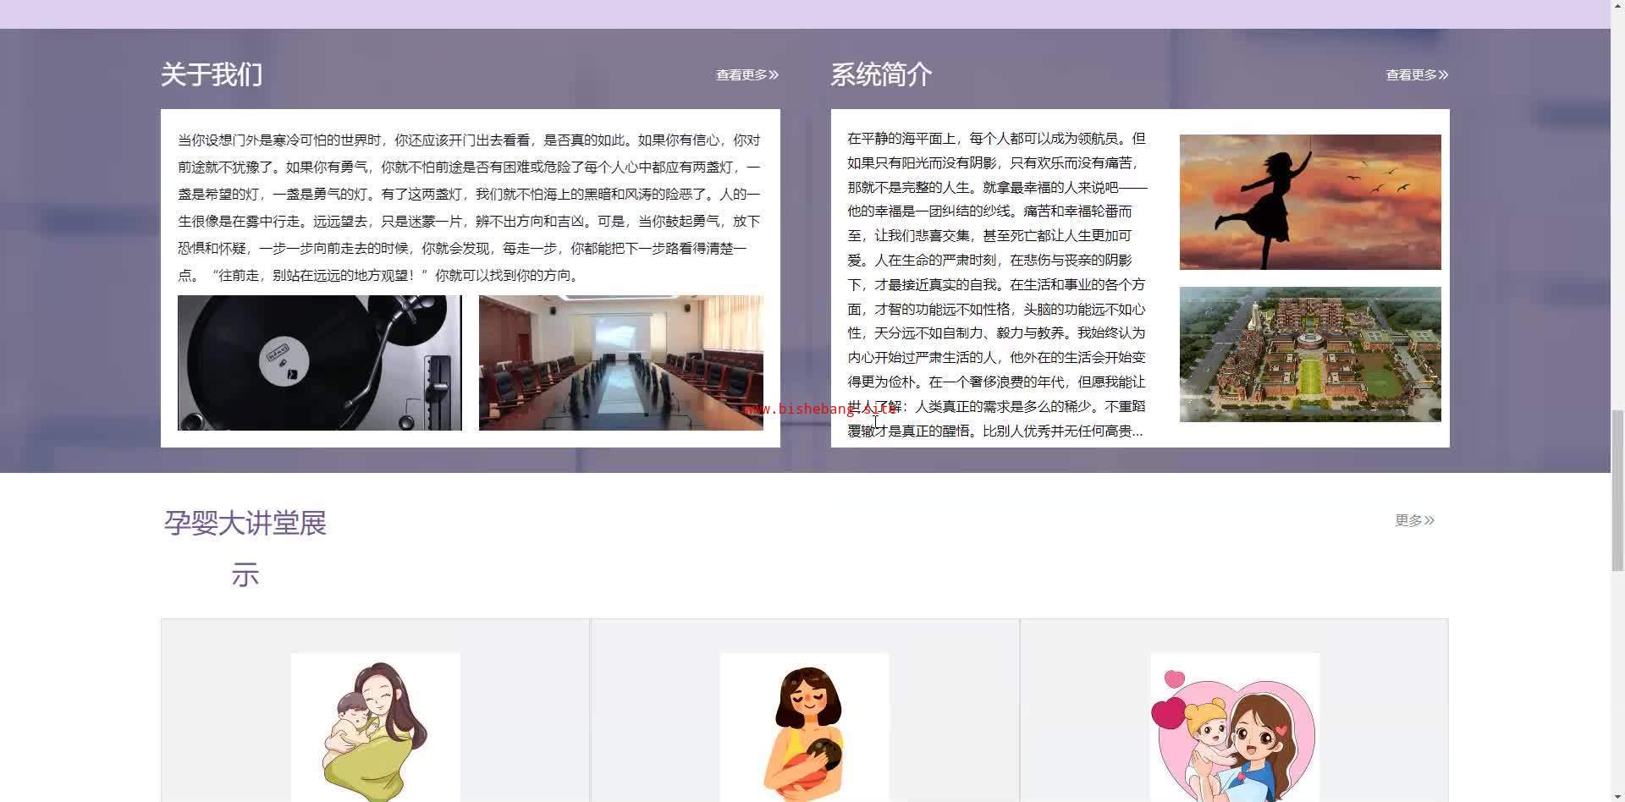The height and width of the screenshot is (802, 1625).
Task: Click the 孕婴大讲堂展示 section title
Action: 245,524
